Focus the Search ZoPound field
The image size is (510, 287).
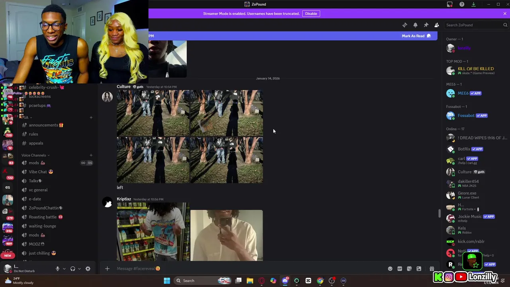[x=476, y=25]
